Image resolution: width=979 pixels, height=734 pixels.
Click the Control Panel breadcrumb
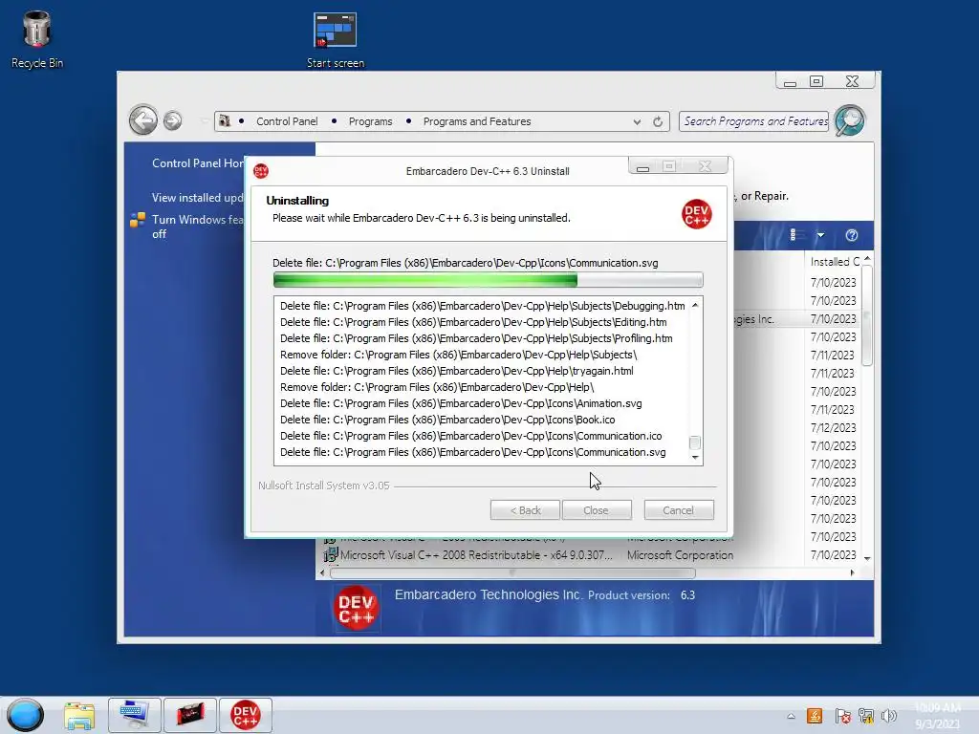tap(287, 121)
